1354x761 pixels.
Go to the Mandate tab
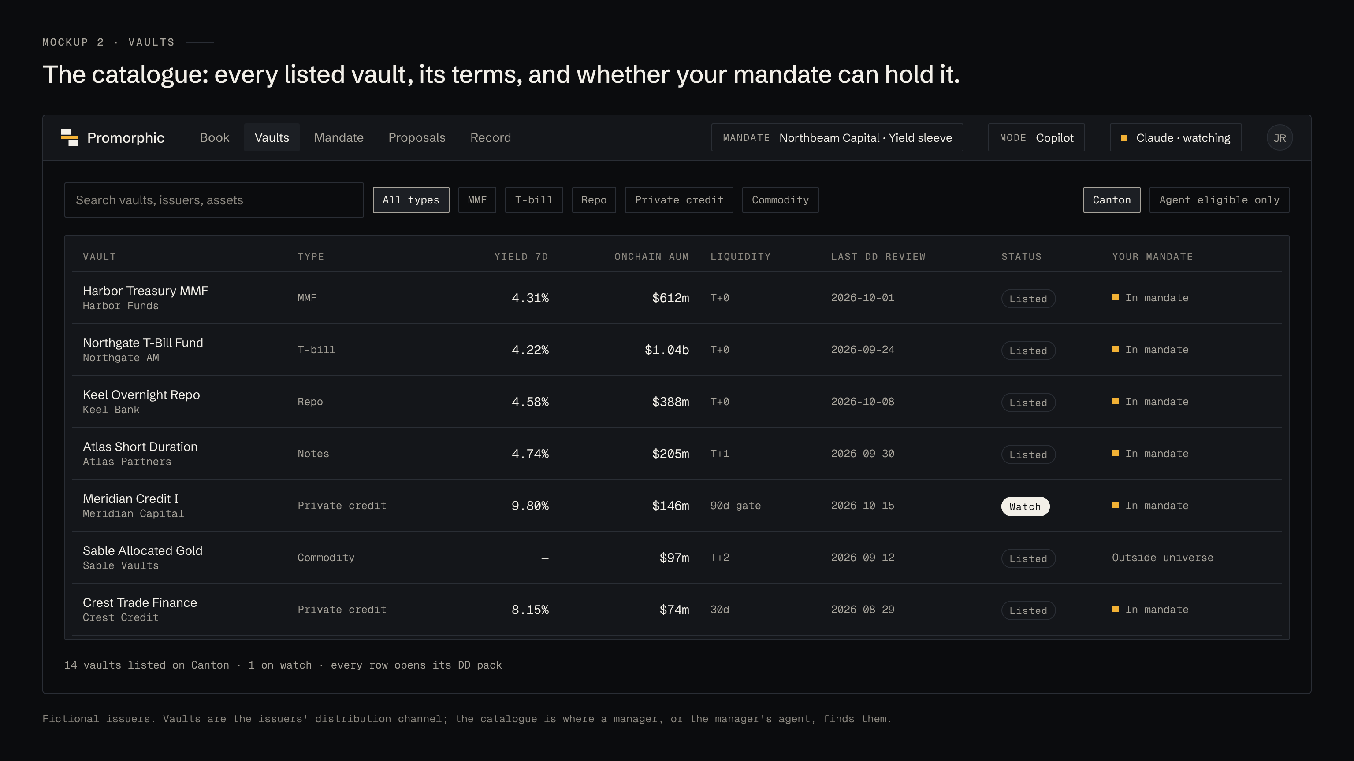pos(338,137)
